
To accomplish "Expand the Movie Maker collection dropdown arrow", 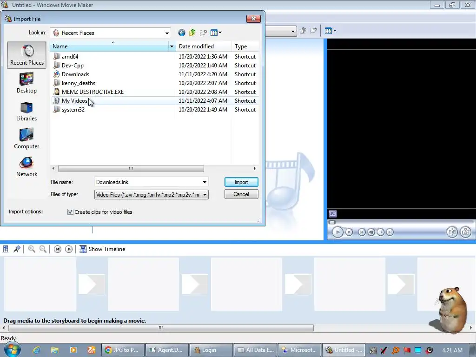I will [x=293, y=31].
